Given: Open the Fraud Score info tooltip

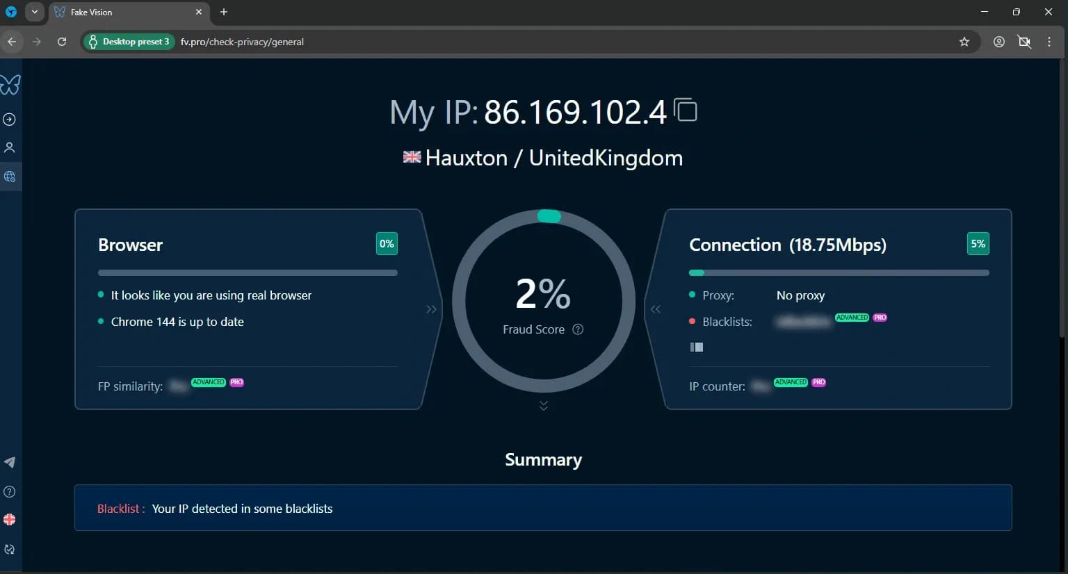Looking at the screenshot, I should 578,329.
